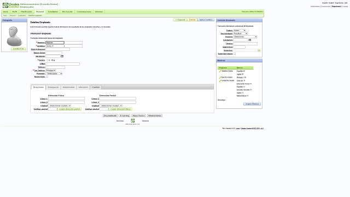Open the Año Escolar menu tab

coord(67,11)
